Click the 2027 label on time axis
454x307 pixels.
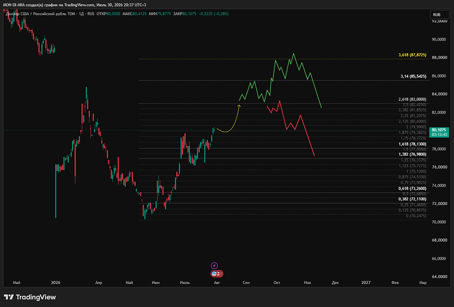tap(365, 282)
